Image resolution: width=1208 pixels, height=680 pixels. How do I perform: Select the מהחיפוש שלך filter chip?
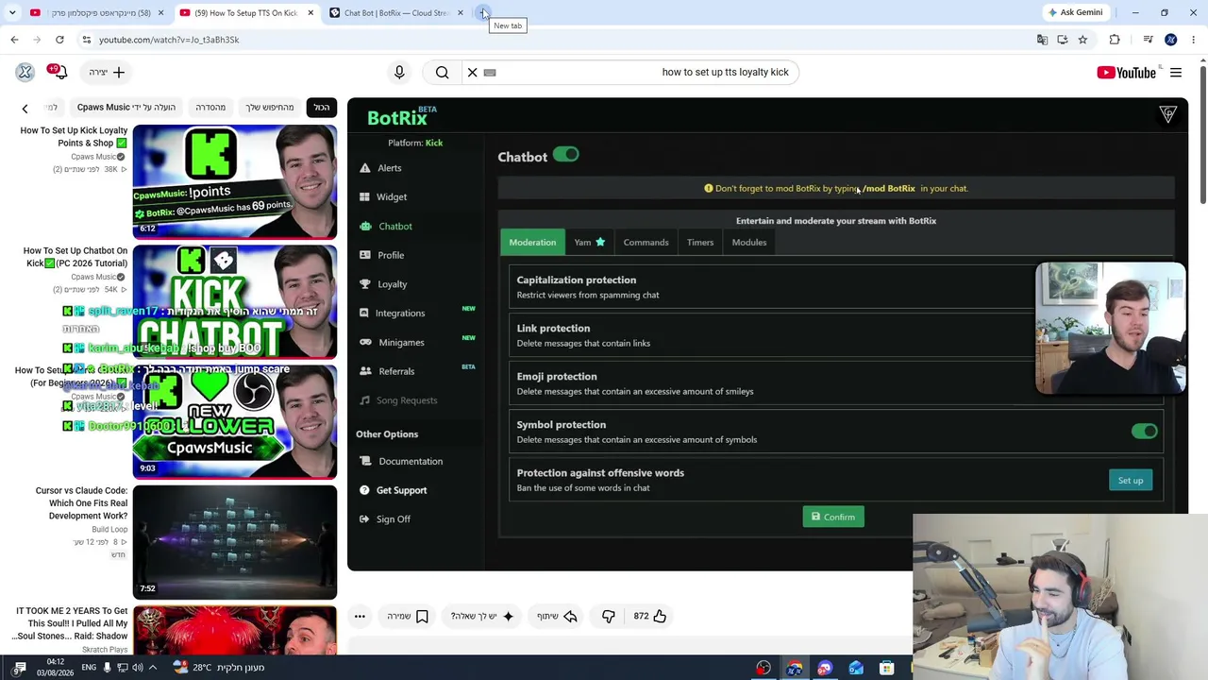tap(270, 108)
